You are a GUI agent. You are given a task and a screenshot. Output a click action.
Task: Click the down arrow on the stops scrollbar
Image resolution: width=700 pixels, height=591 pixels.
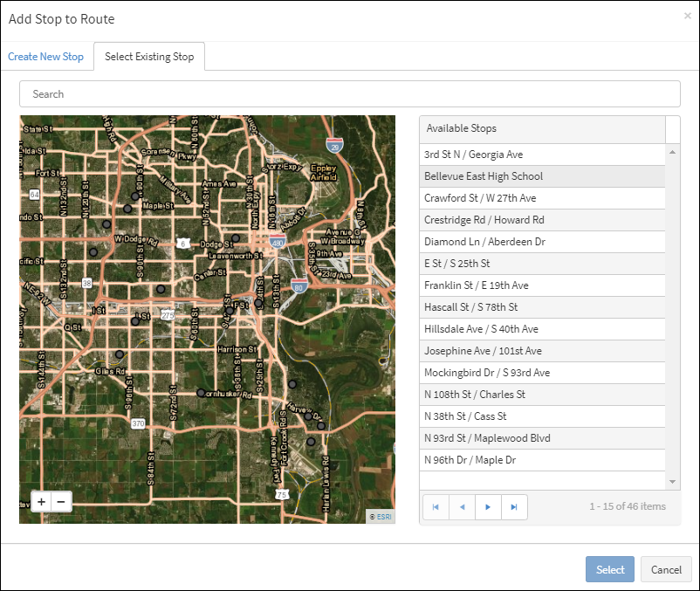[x=672, y=481]
